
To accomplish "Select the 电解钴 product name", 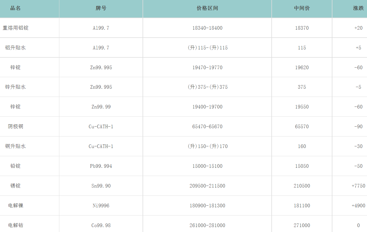I will (x=15, y=225).
